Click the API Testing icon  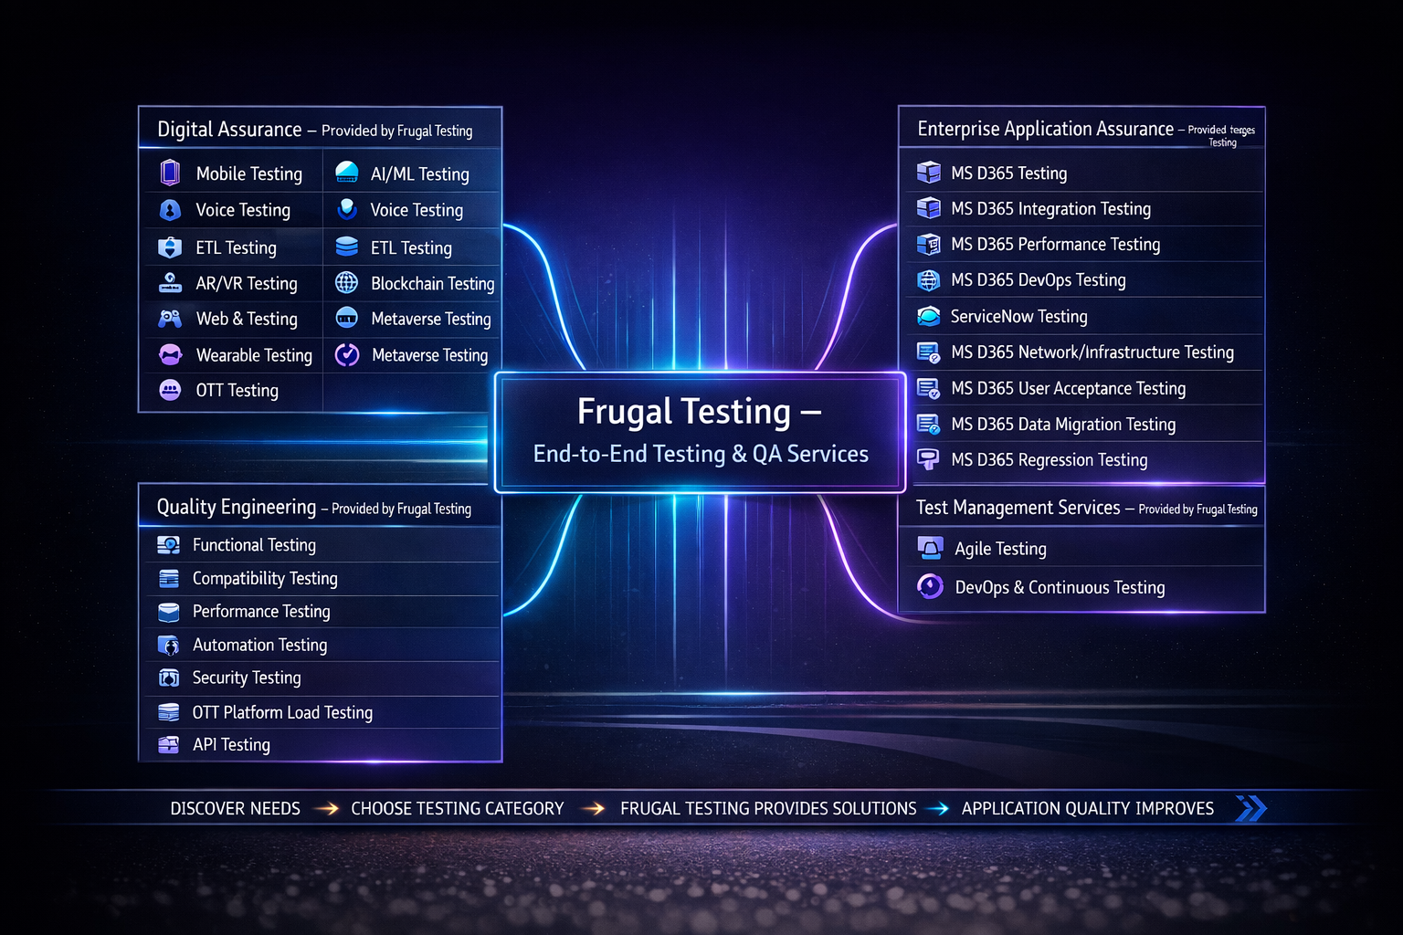click(x=169, y=744)
